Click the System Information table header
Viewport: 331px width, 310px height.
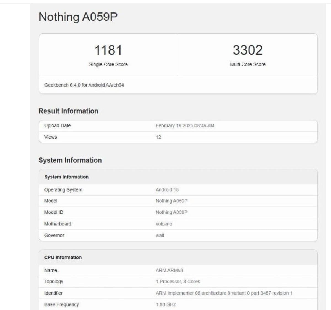[66, 177]
